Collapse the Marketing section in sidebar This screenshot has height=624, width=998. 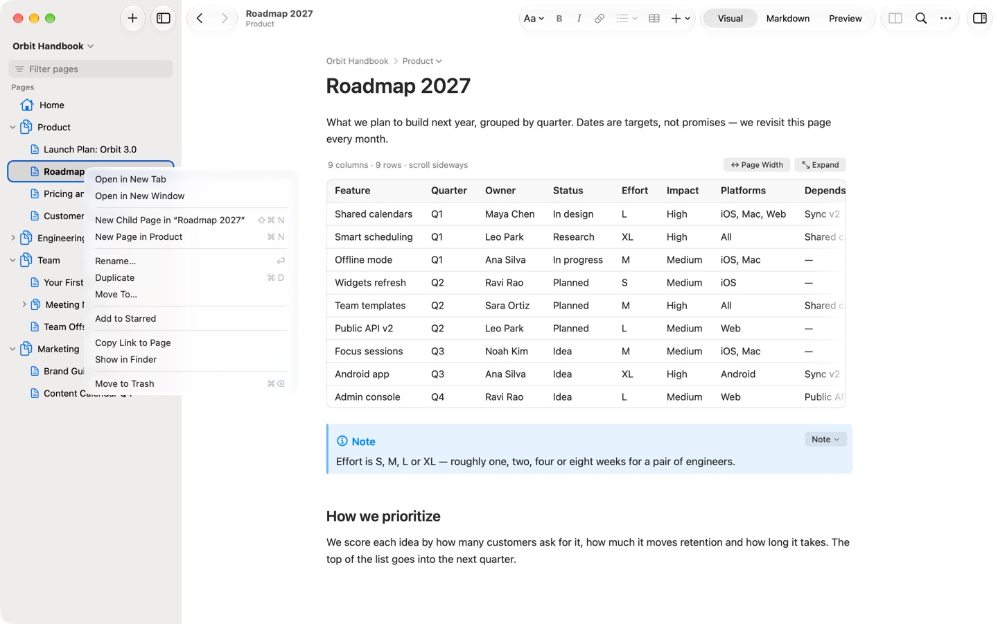pyautogui.click(x=12, y=349)
